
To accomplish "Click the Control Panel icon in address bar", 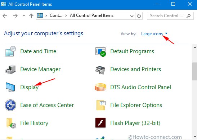I will tap(40, 16).
